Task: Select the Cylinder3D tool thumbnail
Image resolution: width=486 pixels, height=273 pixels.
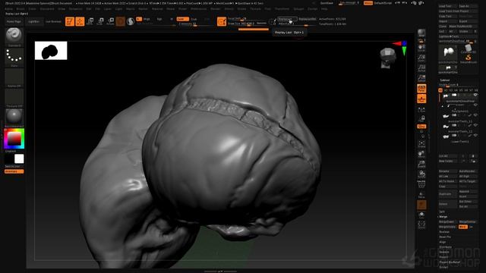Action: [x=468, y=49]
